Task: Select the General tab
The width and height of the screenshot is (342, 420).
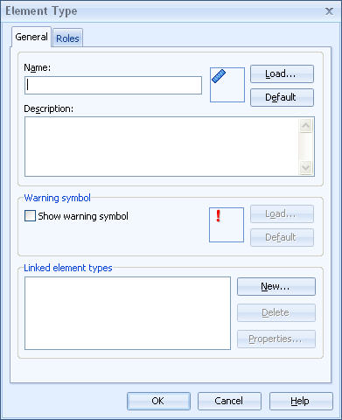Action: (31, 37)
